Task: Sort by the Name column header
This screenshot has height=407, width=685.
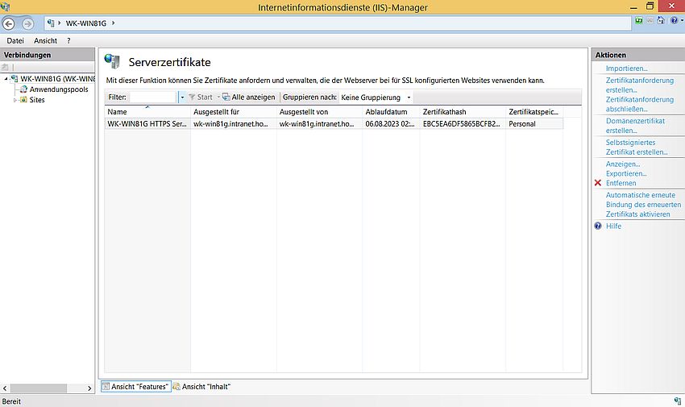Action: tap(147, 112)
